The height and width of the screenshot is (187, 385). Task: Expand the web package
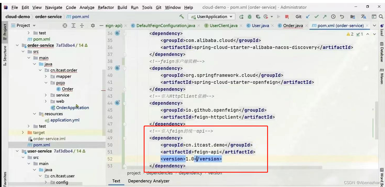click(46, 101)
